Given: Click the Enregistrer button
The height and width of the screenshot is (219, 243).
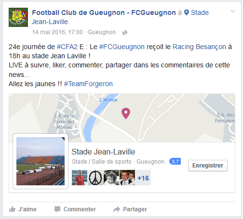Looking at the screenshot, I should [x=208, y=166].
